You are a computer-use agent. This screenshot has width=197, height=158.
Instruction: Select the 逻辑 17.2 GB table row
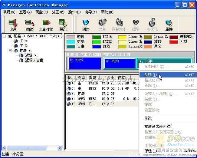103,104
